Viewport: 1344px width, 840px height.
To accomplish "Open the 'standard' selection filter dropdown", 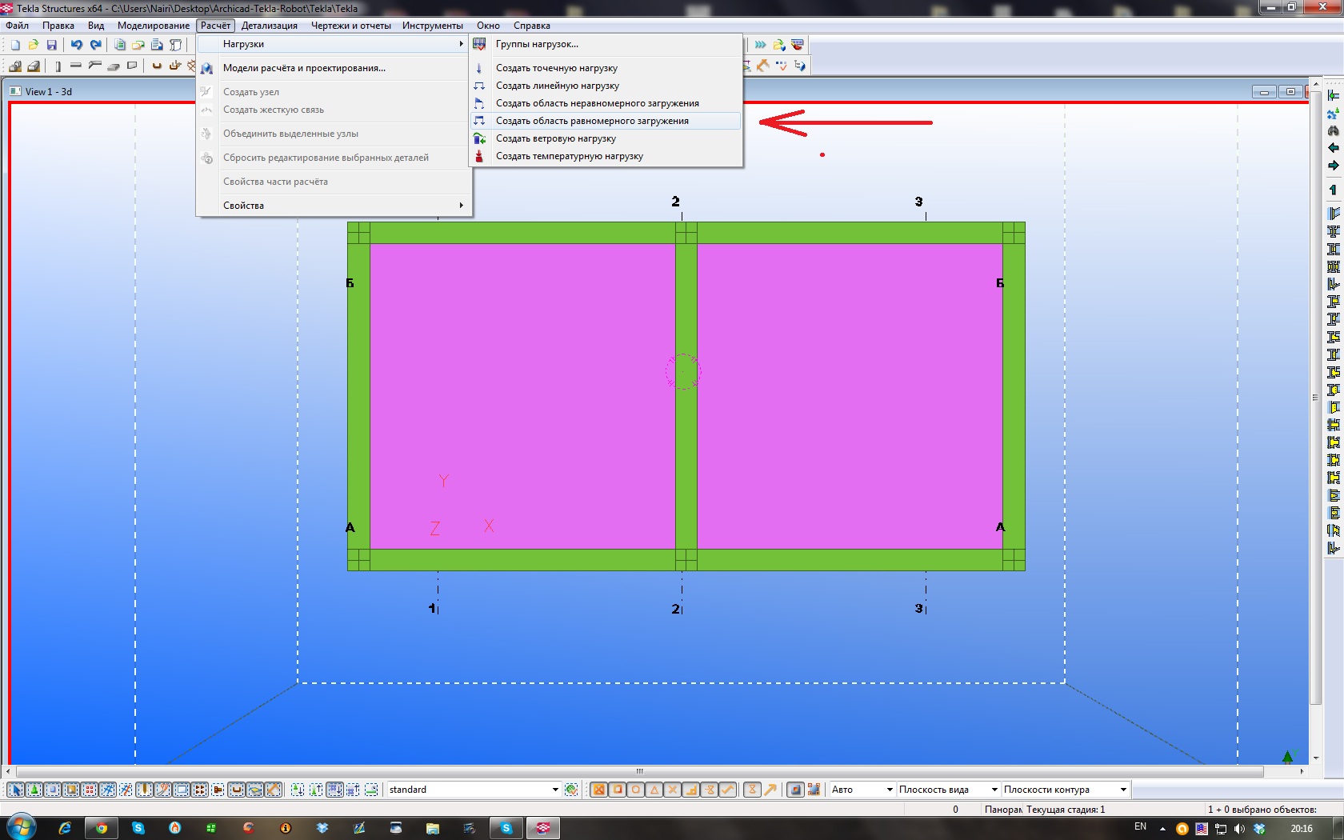I will pos(555,790).
